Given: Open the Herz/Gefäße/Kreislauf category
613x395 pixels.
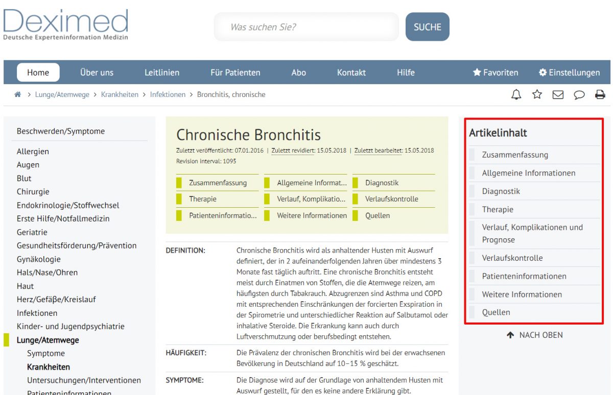Looking at the screenshot, I should (56, 300).
